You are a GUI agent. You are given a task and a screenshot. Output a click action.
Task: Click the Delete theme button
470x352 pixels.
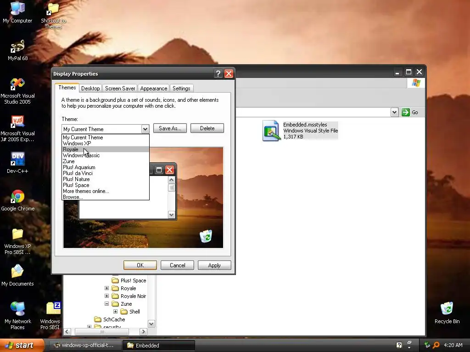(x=207, y=128)
